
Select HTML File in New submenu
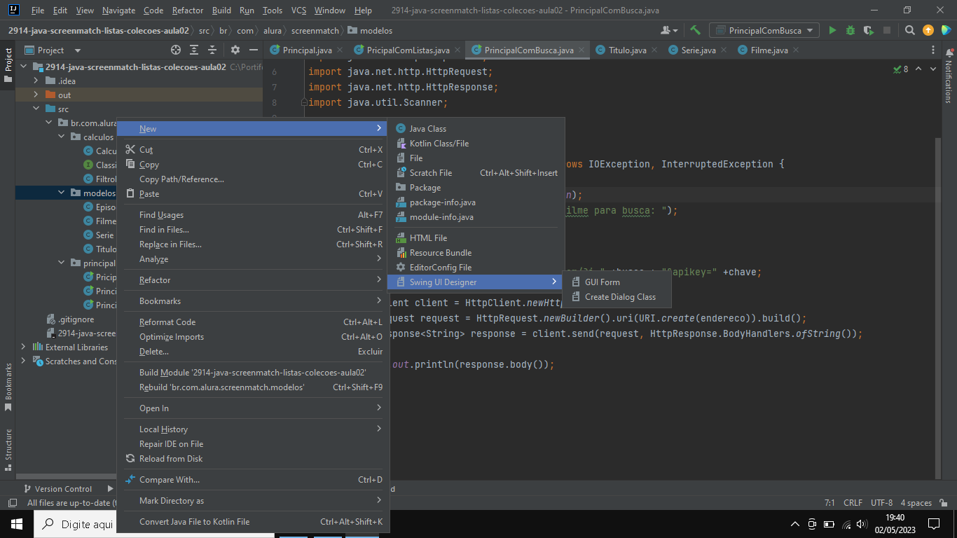tap(476, 238)
